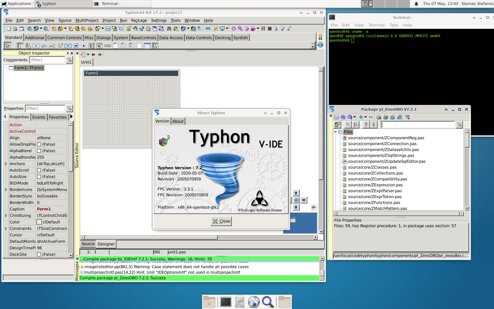The image size is (494, 309).
Task: Click the blue down arrow beside palette
Action: click(321, 45)
